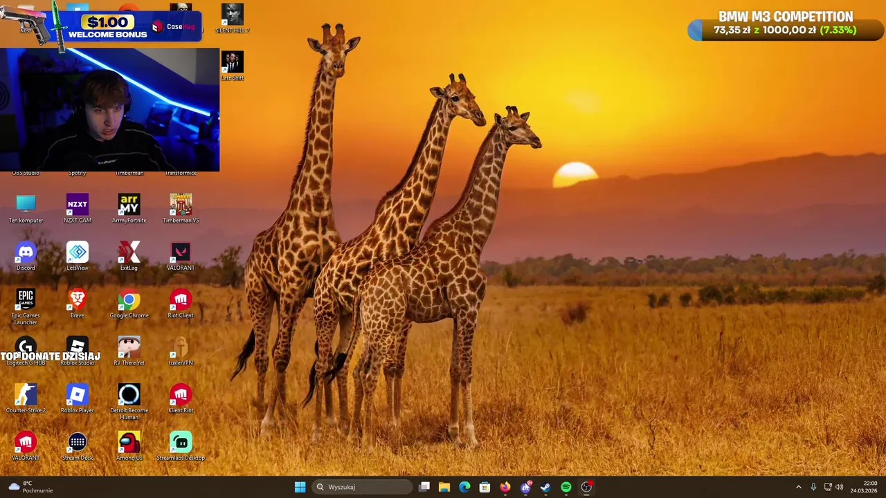Launch Timberman VS from the desktop
The width and height of the screenshot is (886, 498).
coord(181,209)
